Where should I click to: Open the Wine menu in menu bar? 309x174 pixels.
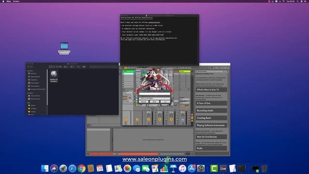(x=9, y=1)
